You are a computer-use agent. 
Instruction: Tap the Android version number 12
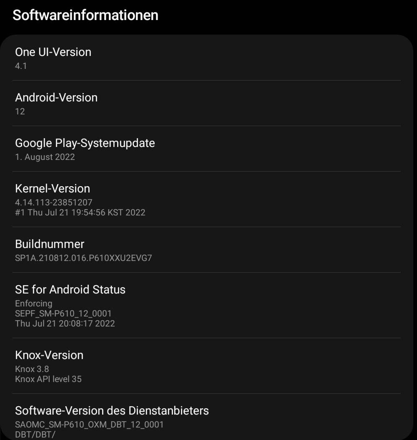[20, 111]
